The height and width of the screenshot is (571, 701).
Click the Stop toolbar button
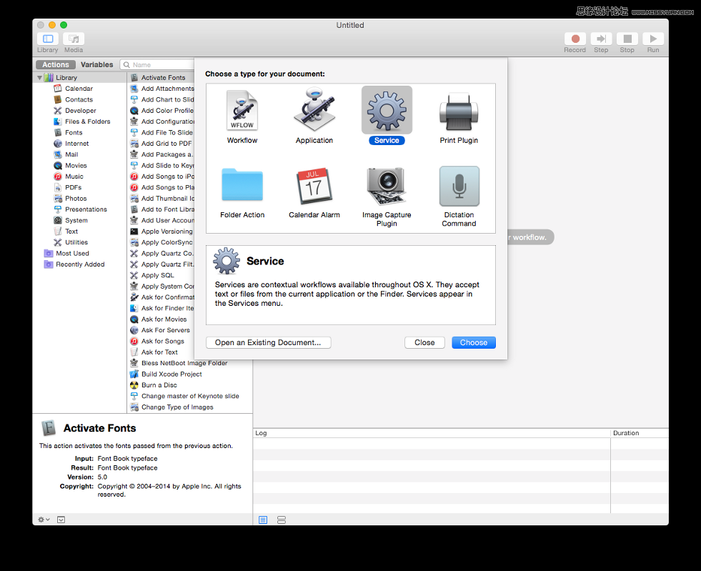[x=627, y=39]
